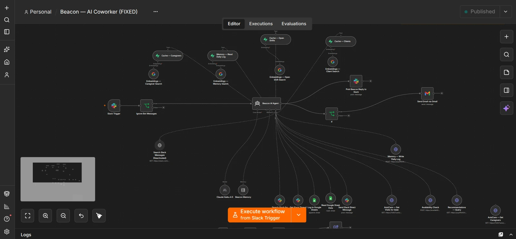
Task: Fit the workflow to view
Action: click(27, 216)
